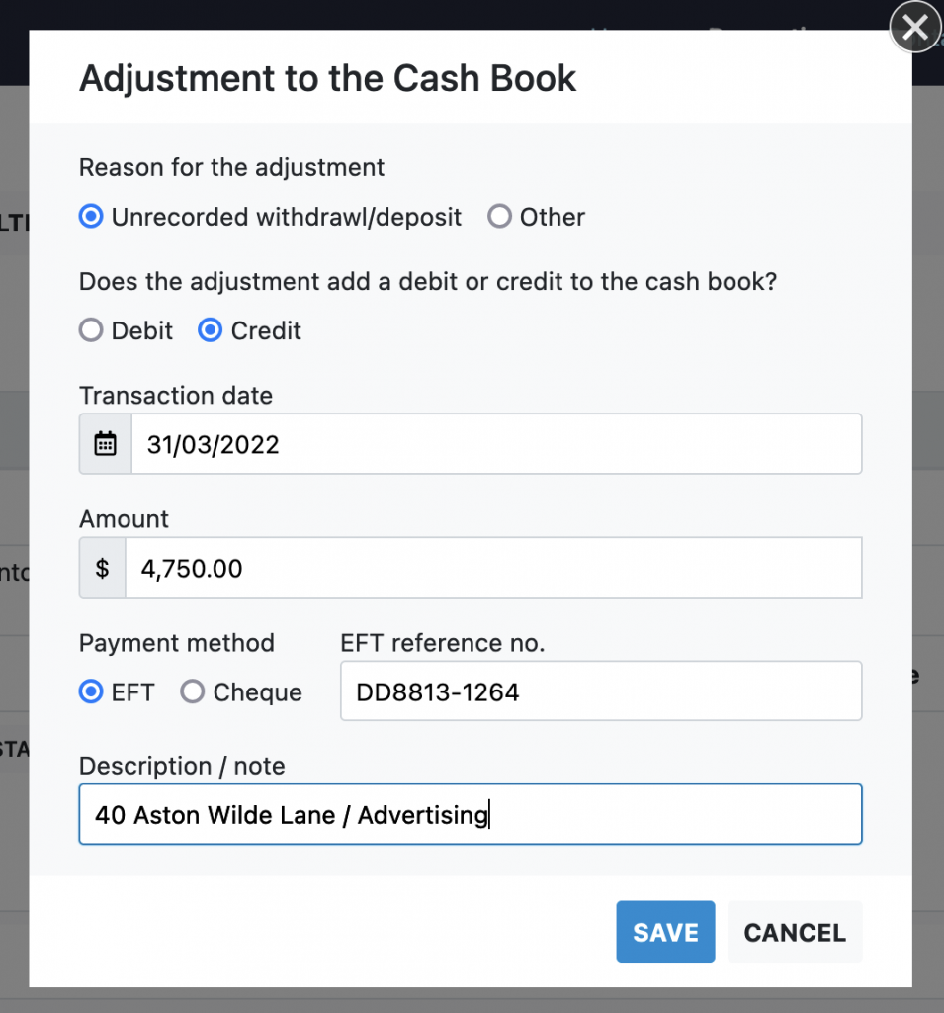
Task: Select the Credit radio option
Action: pyautogui.click(x=211, y=330)
